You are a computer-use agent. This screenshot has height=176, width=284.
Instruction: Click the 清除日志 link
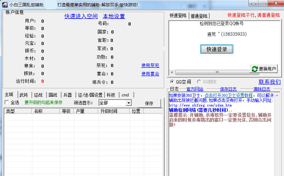(x=262, y=89)
